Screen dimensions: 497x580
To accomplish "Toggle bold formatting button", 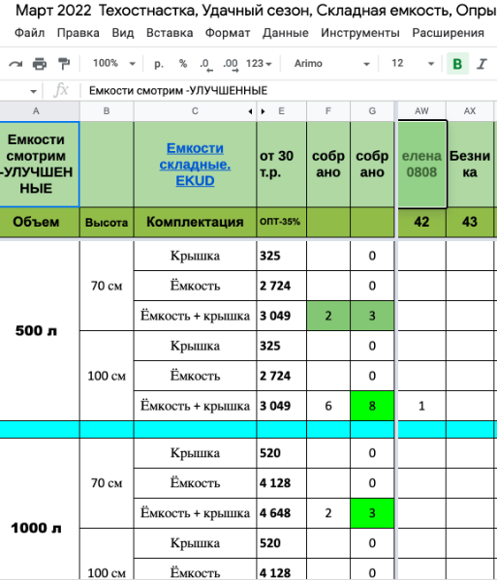I will [x=457, y=64].
